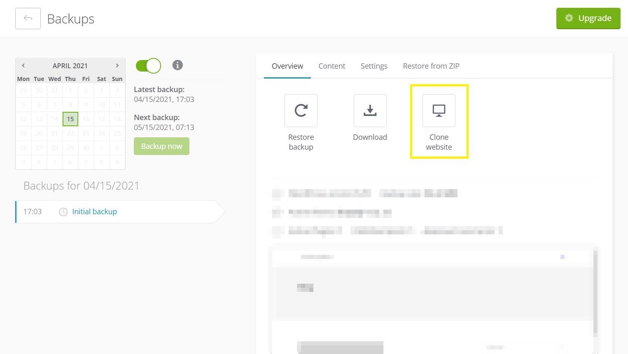The width and height of the screenshot is (628, 354).
Task: Go to previous month in calendar
Action: point(23,66)
